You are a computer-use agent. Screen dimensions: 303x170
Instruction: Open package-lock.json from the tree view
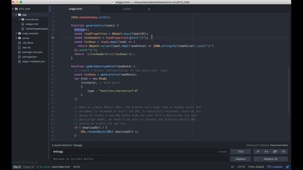(33, 52)
